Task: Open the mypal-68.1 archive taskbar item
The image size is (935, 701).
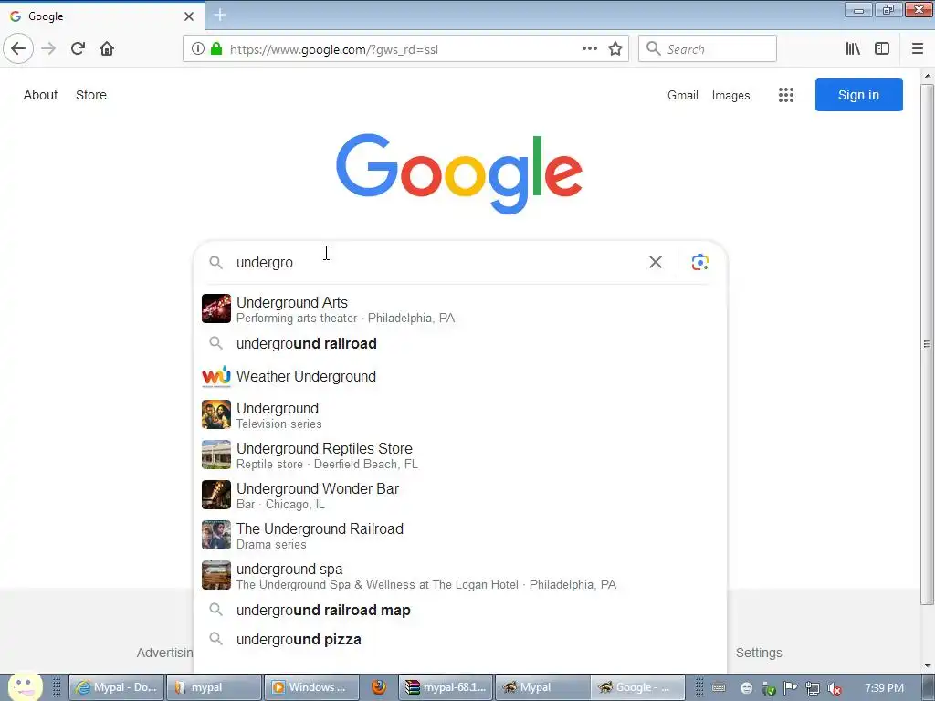Action: [446, 687]
